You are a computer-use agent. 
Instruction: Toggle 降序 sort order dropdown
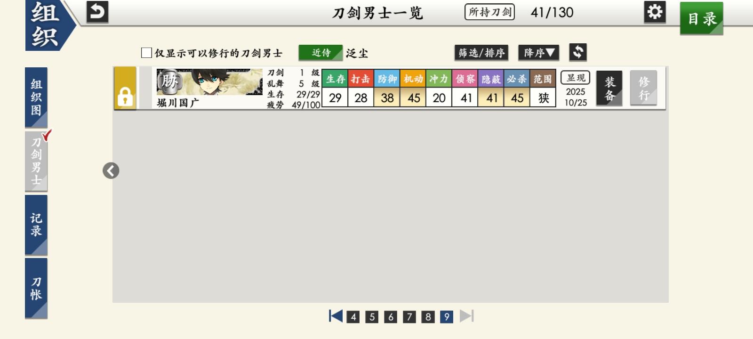tap(538, 53)
